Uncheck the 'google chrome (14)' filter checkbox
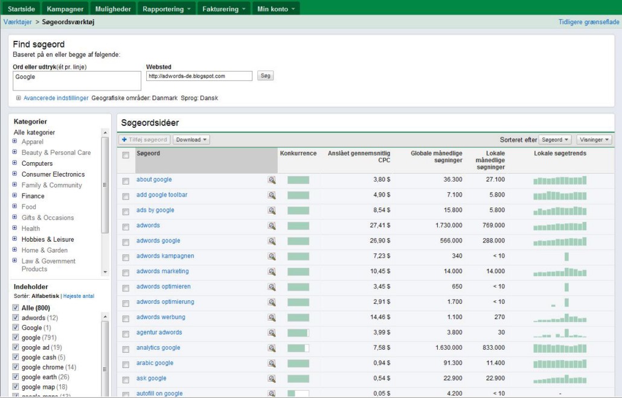The width and height of the screenshot is (622, 398). point(16,367)
